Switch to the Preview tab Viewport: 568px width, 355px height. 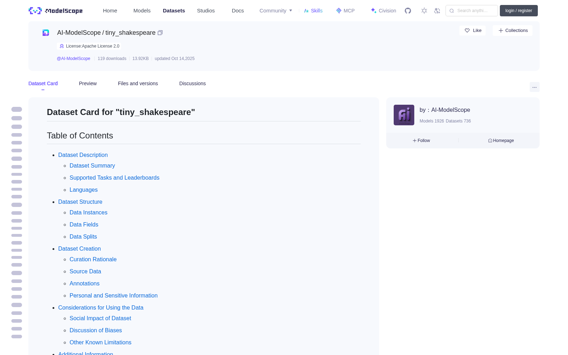[x=88, y=83]
